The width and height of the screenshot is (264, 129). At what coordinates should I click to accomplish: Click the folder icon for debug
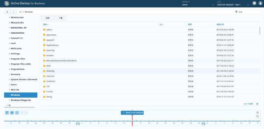[44, 97]
